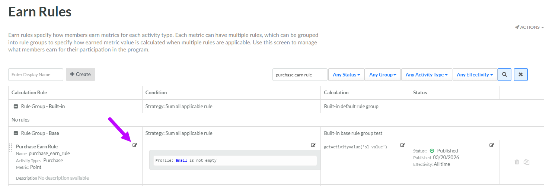This screenshot has height=186, width=546.
Task: Click the Create button
Action: [80, 75]
